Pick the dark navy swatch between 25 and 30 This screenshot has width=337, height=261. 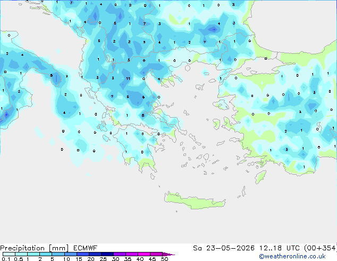point(107,254)
